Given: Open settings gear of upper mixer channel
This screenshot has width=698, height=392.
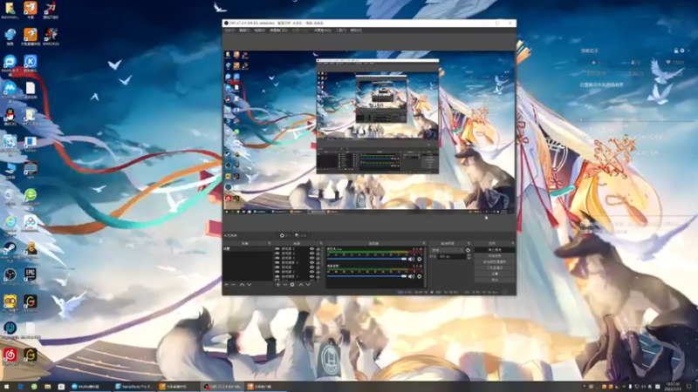Looking at the screenshot, I should coord(420,259).
